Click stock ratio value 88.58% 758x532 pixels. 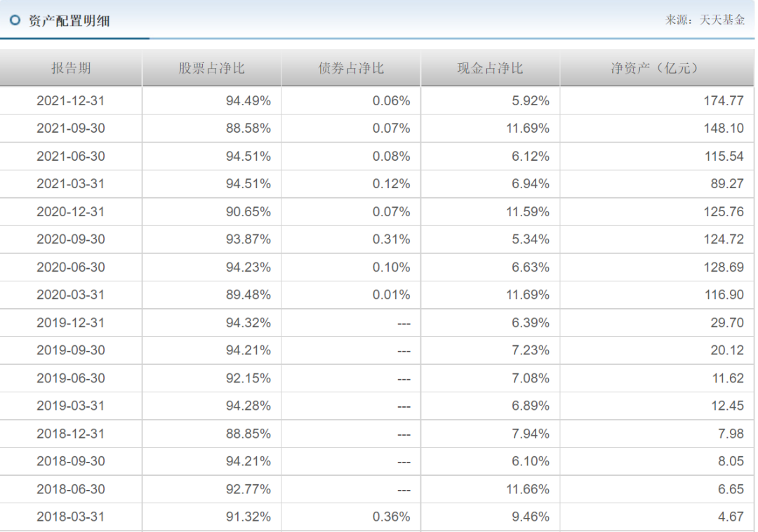pyautogui.click(x=248, y=128)
